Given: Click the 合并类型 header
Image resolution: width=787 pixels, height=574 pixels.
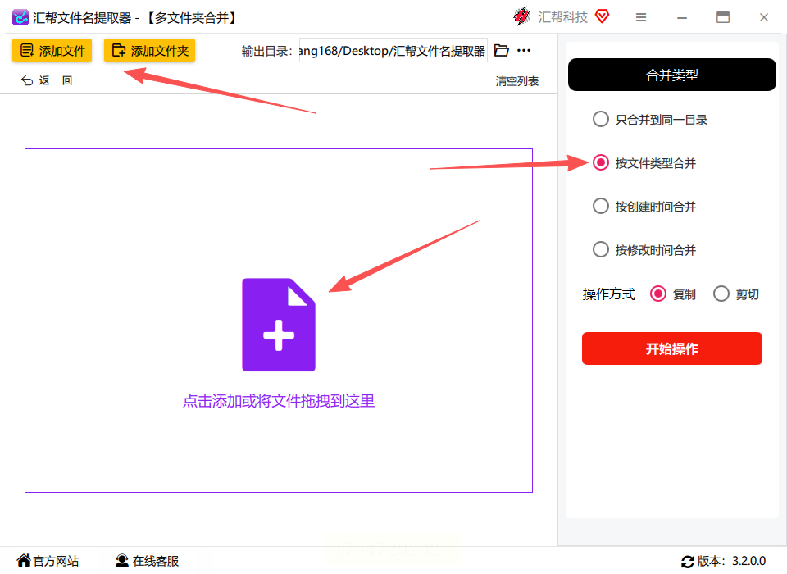Looking at the screenshot, I should 672,75.
